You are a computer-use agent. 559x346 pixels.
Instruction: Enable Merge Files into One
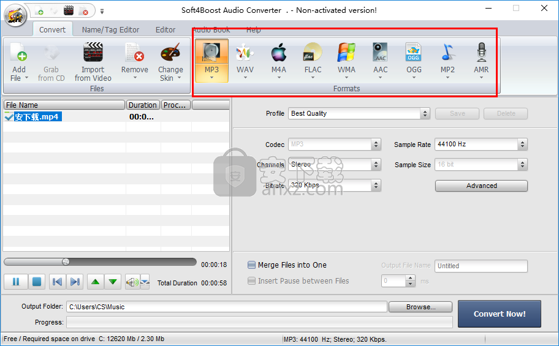pos(251,265)
